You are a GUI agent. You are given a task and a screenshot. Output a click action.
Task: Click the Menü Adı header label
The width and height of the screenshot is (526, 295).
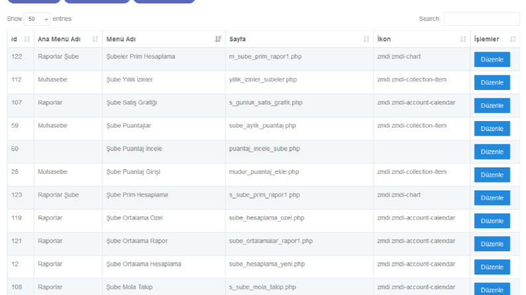[121, 39]
